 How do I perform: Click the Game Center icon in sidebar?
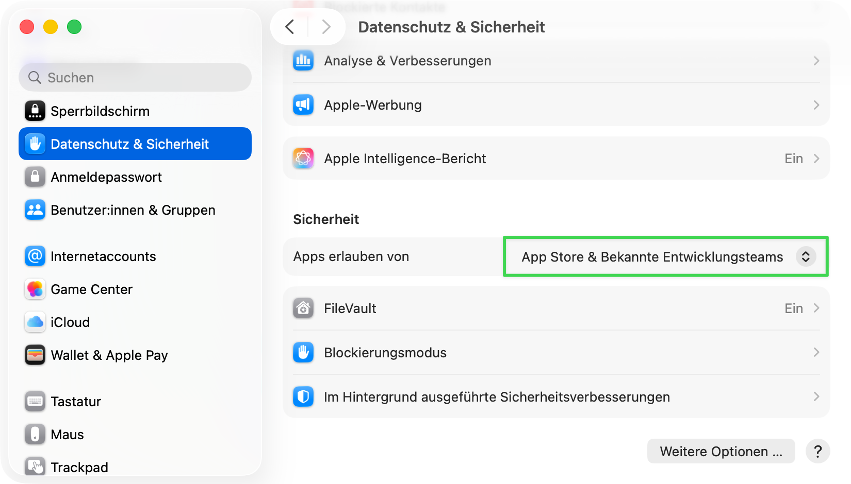[x=35, y=289]
